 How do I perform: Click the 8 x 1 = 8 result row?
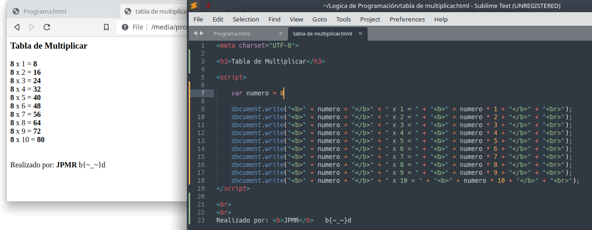(23, 64)
